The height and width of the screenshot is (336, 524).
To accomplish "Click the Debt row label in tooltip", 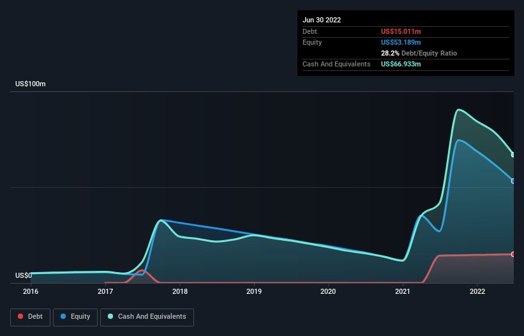I will click(x=310, y=31).
